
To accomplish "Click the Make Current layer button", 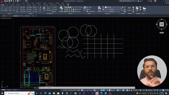I will [x=77, y=9].
